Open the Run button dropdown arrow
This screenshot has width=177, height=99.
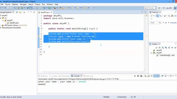52,8
